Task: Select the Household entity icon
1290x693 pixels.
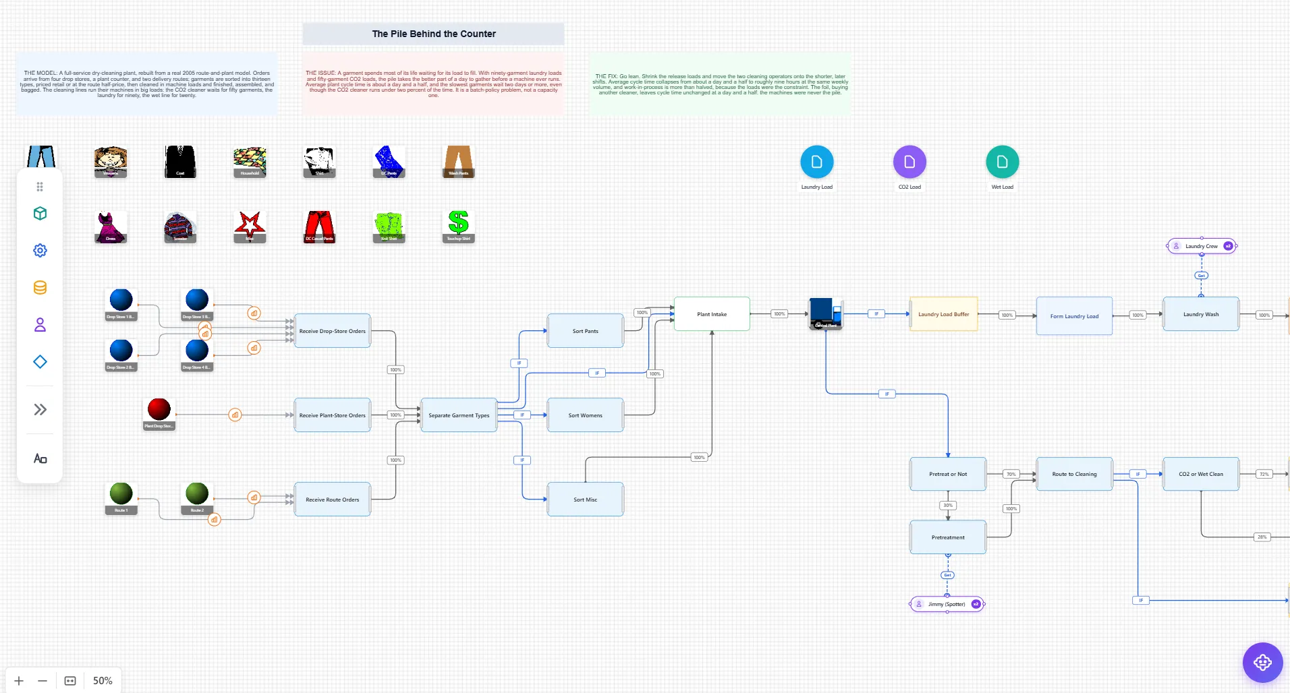Action: coord(250,162)
